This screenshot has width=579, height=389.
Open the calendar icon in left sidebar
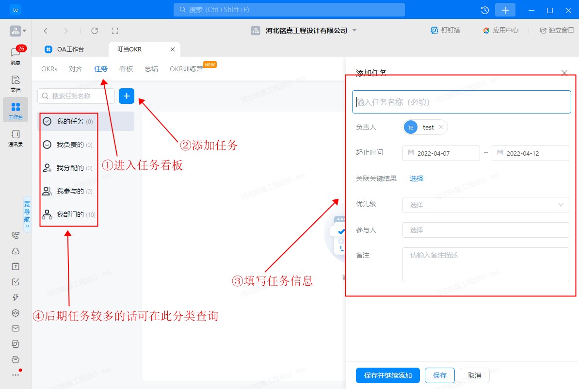16,266
